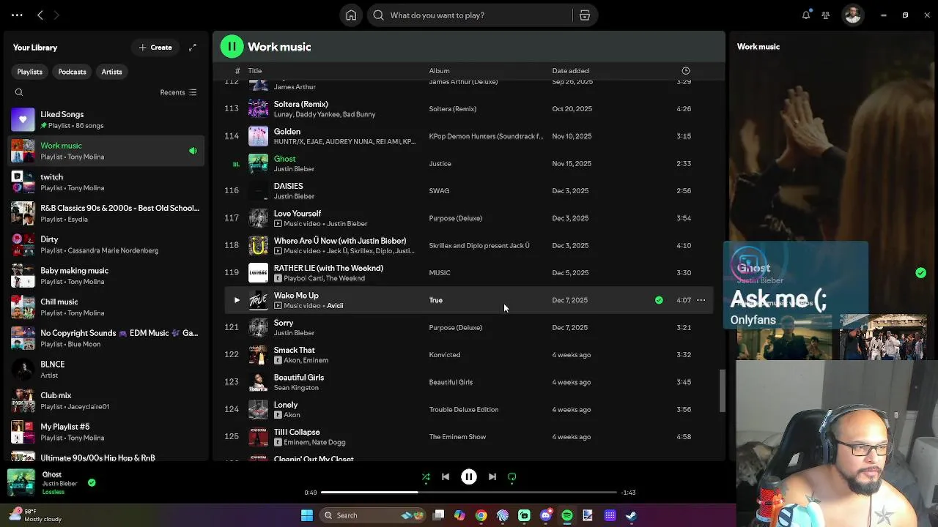The width and height of the screenshot is (938, 527).
Task: Open Sean Kingston artist link
Action: 296,388
